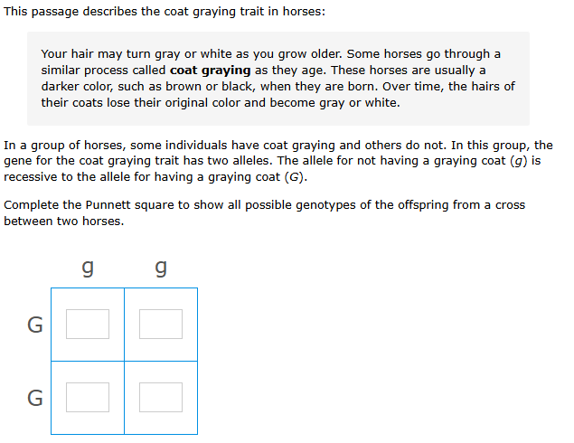Click the text 'between two horses.'
The image size is (574, 443).
(64, 221)
